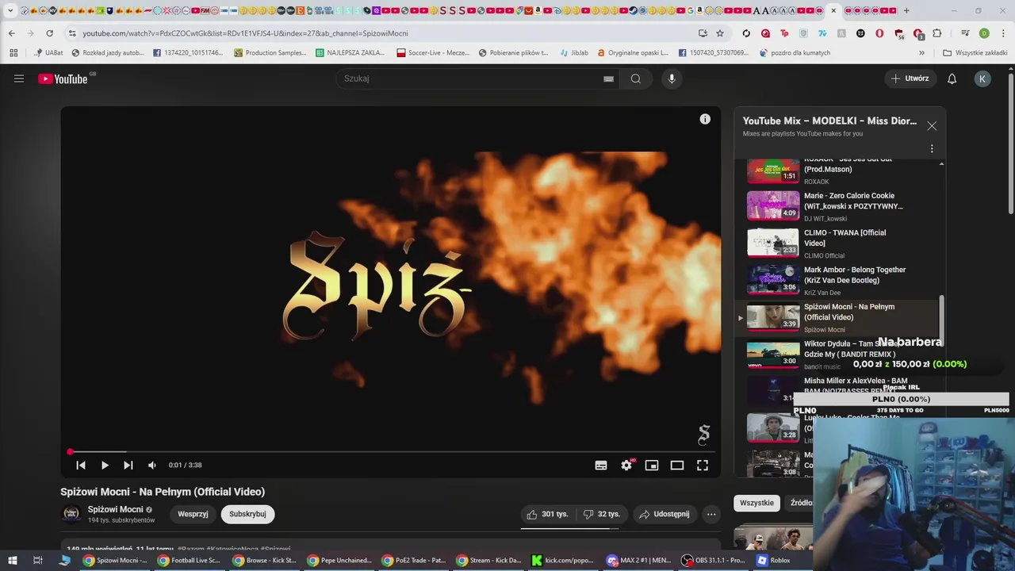The height and width of the screenshot is (571, 1015).
Task: Mute the player volume
Action: pyautogui.click(x=152, y=466)
